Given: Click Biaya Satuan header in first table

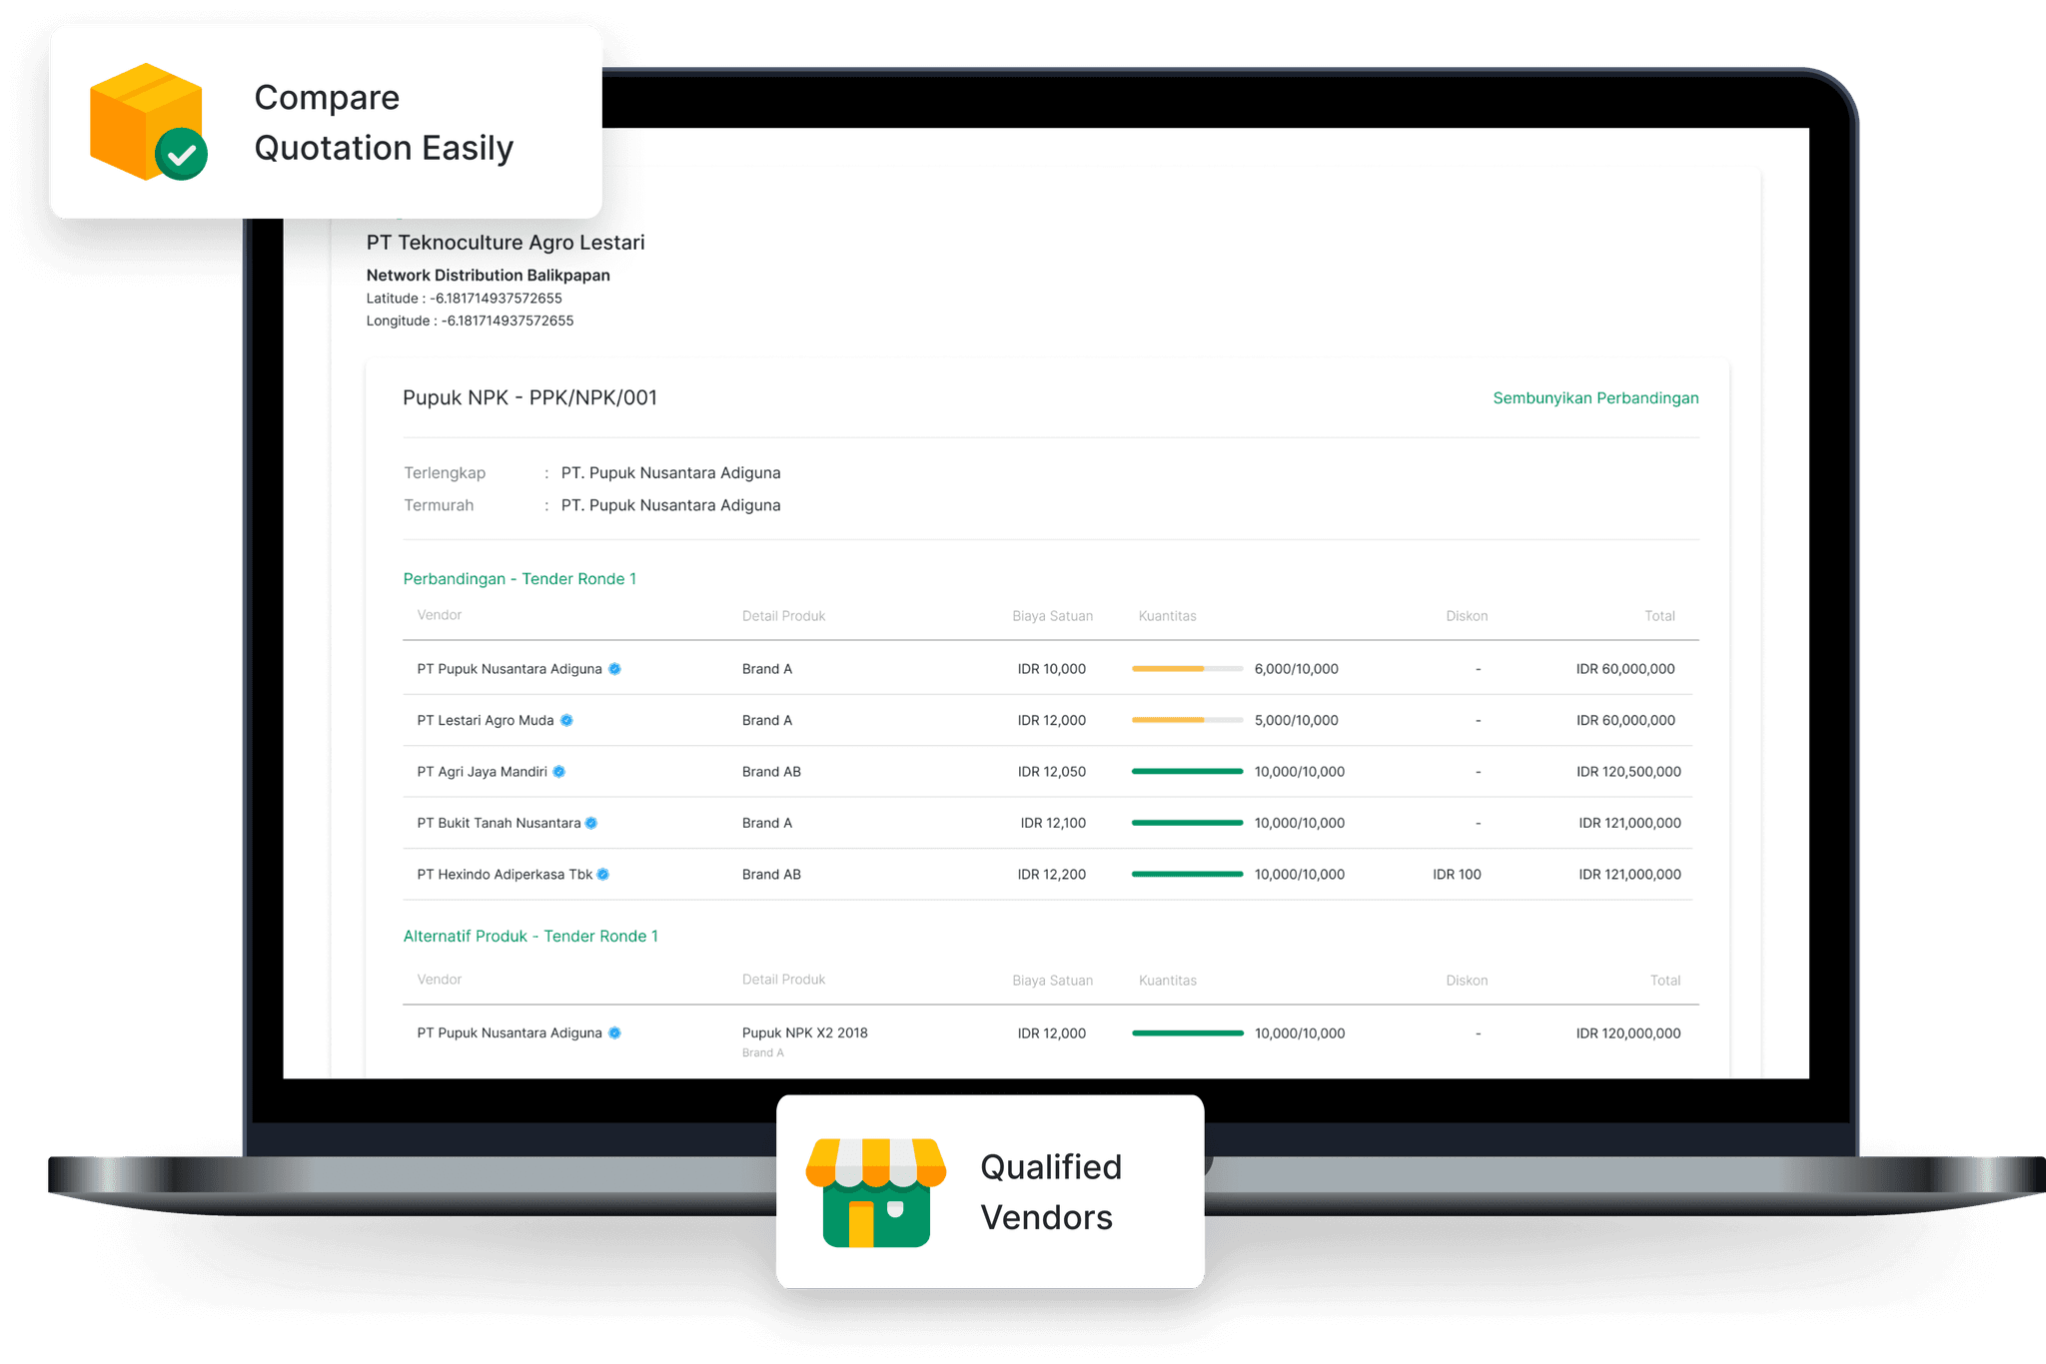Looking at the screenshot, I should tap(1052, 616).
